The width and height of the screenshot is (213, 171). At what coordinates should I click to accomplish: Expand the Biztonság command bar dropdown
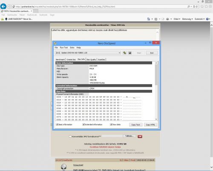pyautogui.click(x=187, y=19)
